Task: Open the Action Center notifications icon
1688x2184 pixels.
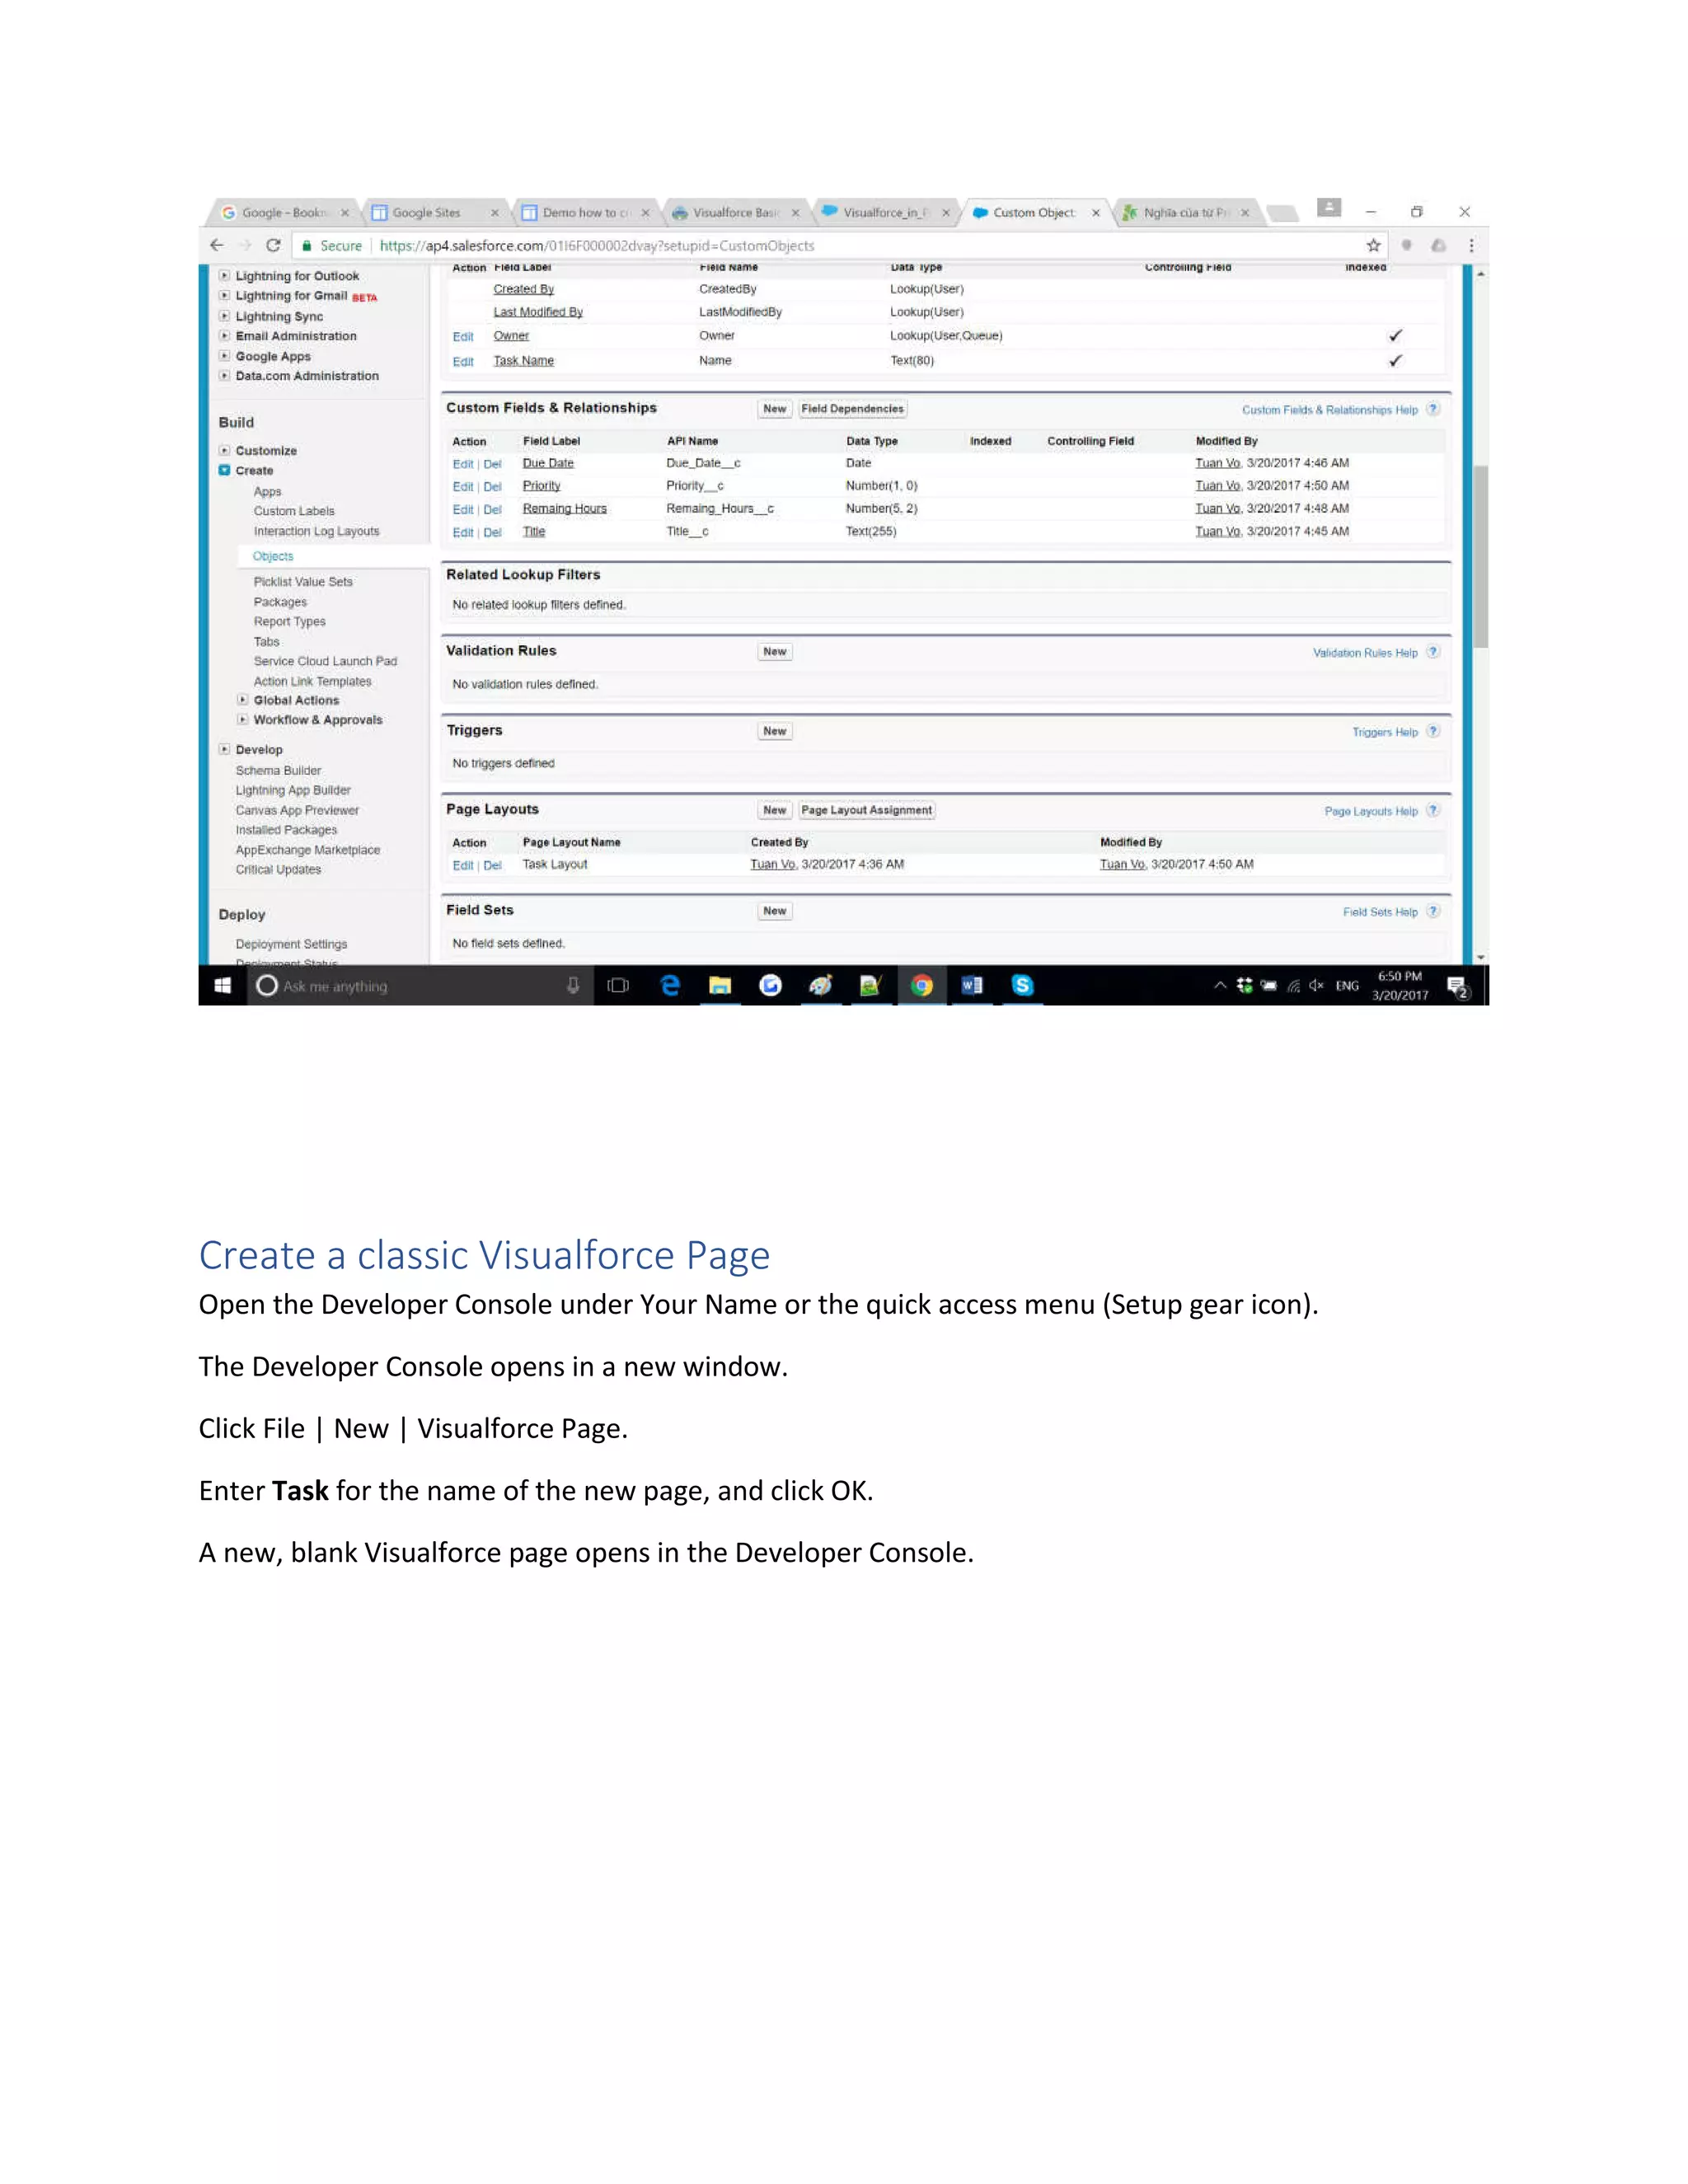Action: pos(1458,987)
